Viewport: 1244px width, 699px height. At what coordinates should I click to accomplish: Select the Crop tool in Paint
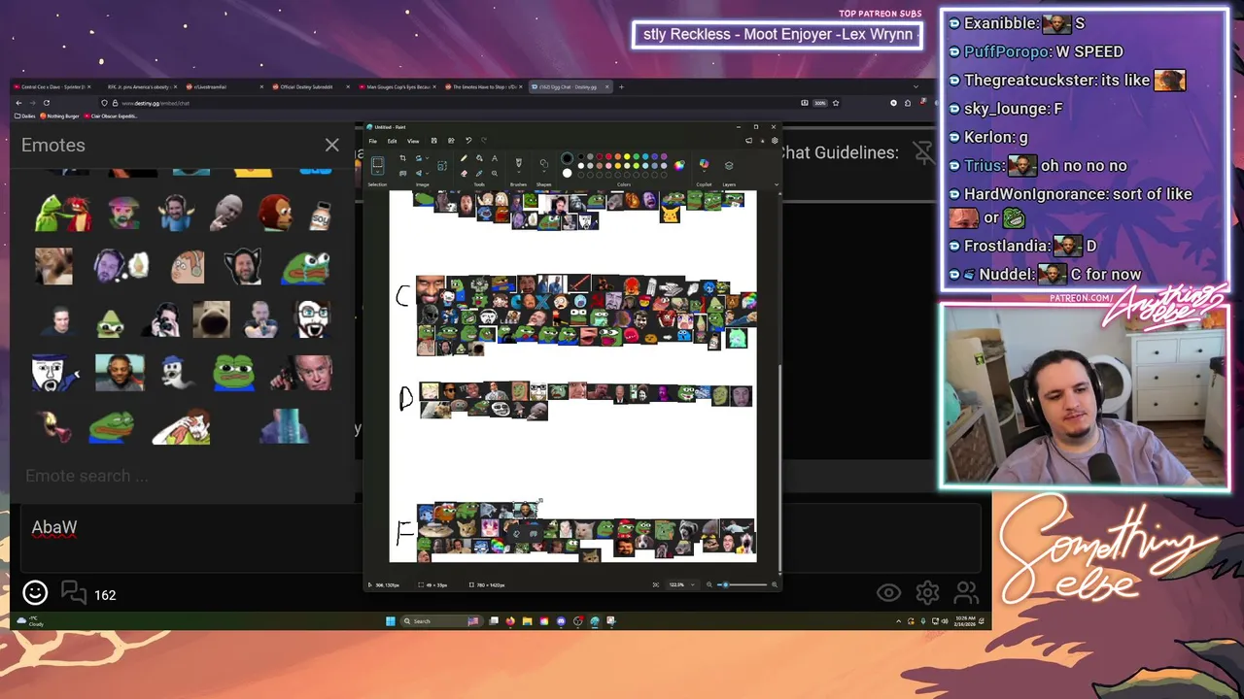tap(402, 158)
